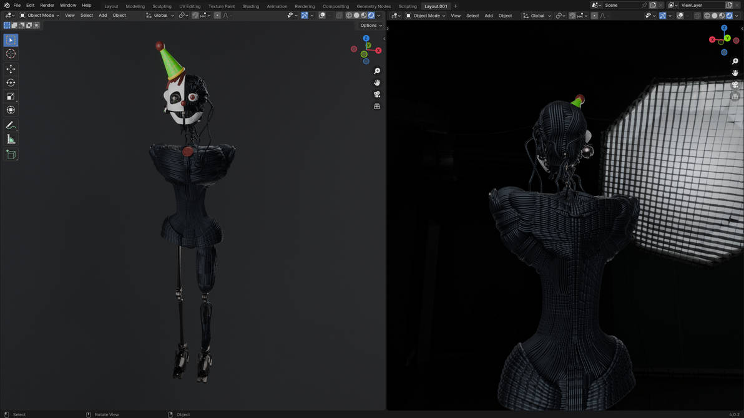The height and width of the screenshot is (418, 744).
Task: Switch viewport to Wireframe shading mode
Action: coord(348,15)
